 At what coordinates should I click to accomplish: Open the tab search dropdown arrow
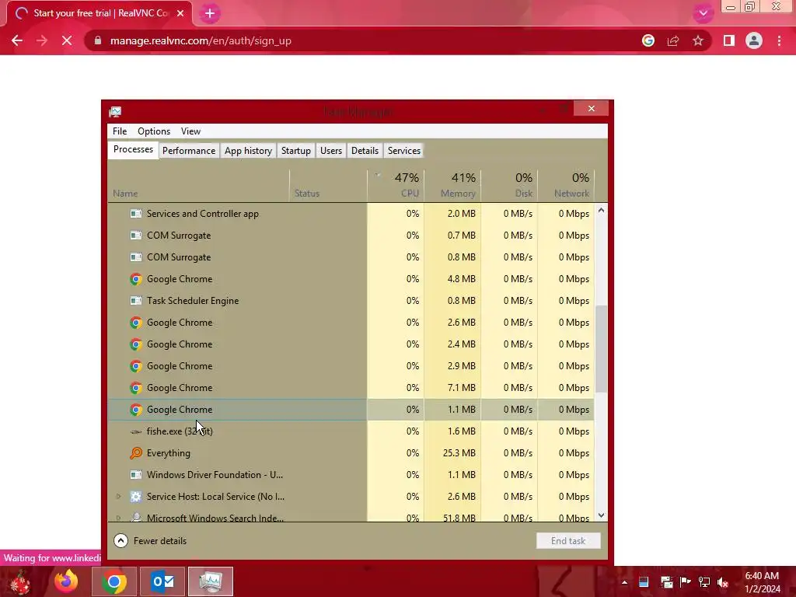tap(703, 13)
